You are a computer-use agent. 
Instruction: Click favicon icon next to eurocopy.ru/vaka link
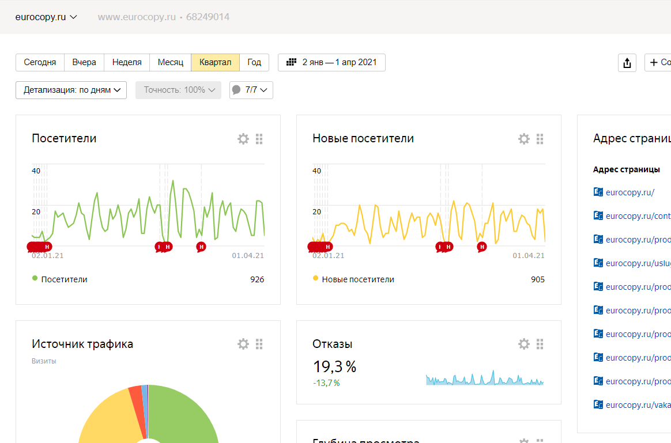(598, 404)
